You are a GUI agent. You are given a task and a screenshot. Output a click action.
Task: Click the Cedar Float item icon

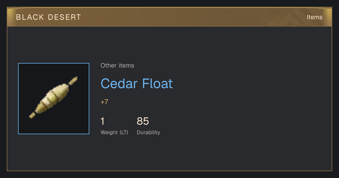tap(54, 99)
